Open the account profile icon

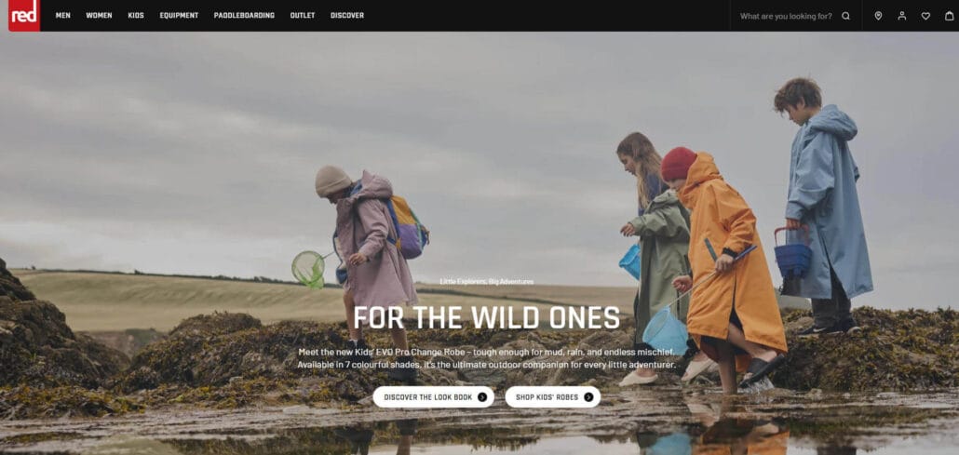(x=902, y=16)
